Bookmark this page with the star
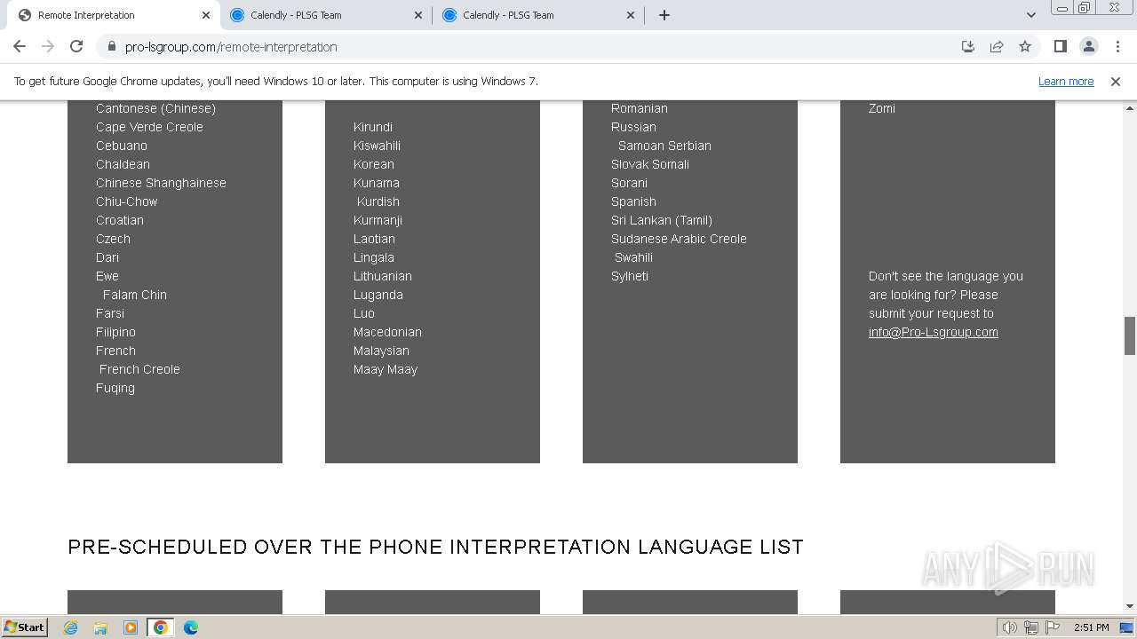This screenshot has width=1137, height=639. 1025,46
